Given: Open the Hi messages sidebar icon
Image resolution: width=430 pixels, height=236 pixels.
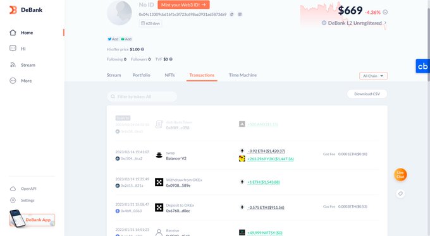Looking at the screenshot, I should coord(13,49).
